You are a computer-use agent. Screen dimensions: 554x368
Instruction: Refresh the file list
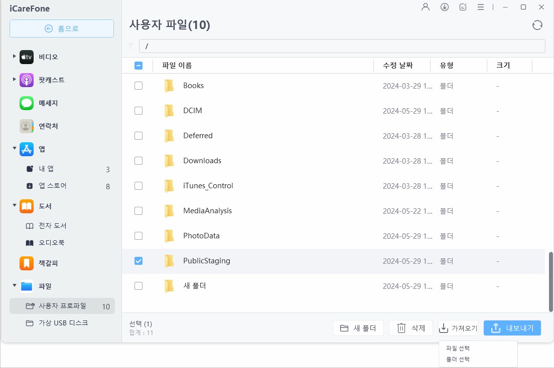coord(537,25)
